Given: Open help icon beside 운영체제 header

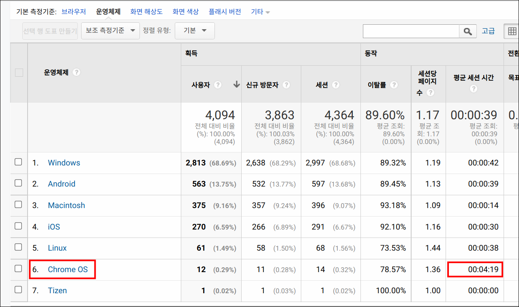Looking at the screenshot, I should point(76,73).
